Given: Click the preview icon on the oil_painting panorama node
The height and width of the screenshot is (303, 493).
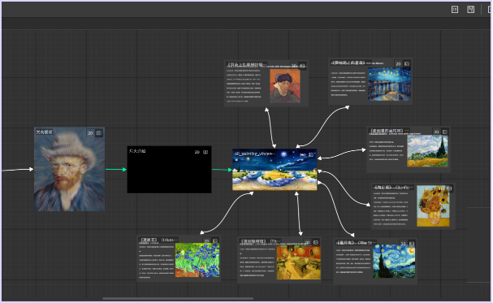Looking at the screenshot, I should (311, 154).
